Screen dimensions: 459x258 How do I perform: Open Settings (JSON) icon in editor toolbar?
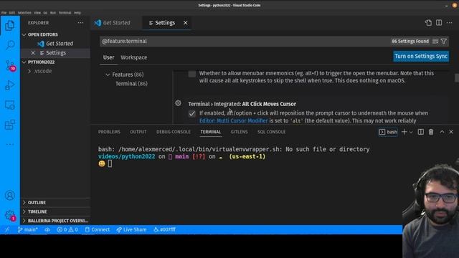pyautogui.click(x=428, y=23)
